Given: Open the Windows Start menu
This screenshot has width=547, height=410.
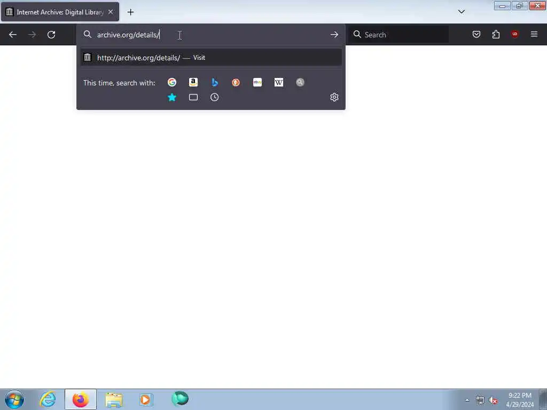Looking at the screenshot, I should click(x=14, y=399).
